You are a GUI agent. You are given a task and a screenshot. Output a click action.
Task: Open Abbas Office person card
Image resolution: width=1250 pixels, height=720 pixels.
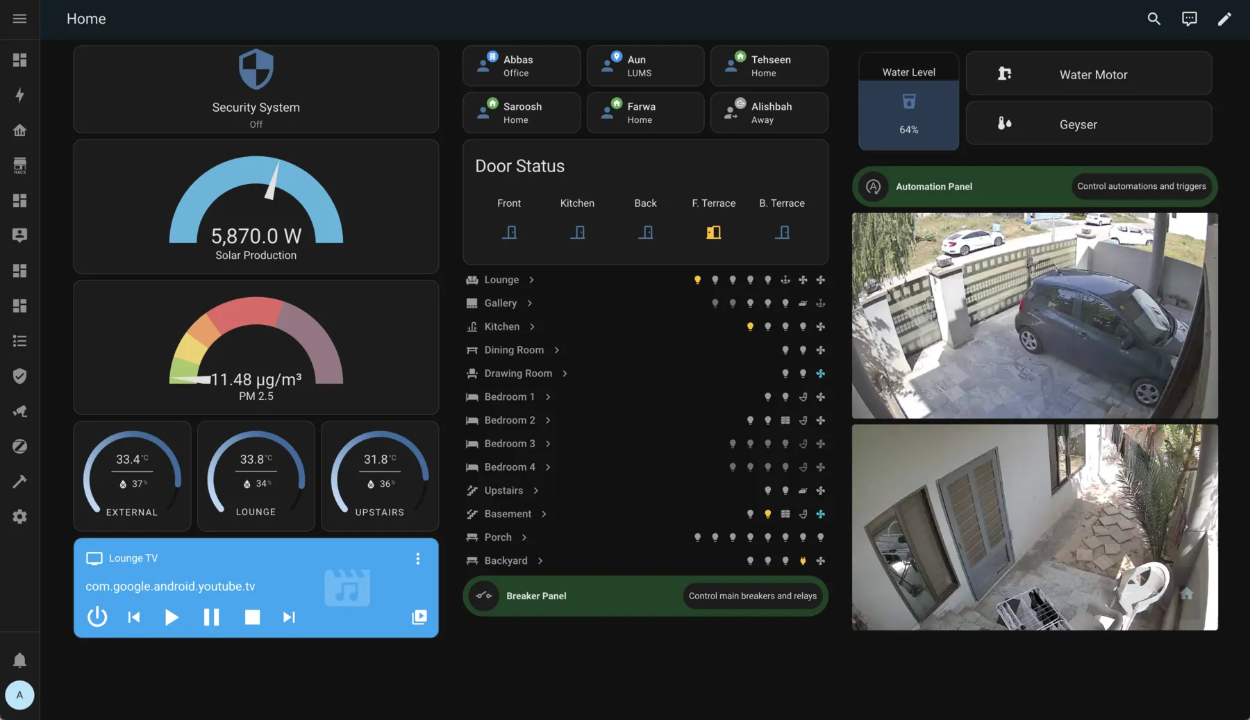[x=522, y=66]
